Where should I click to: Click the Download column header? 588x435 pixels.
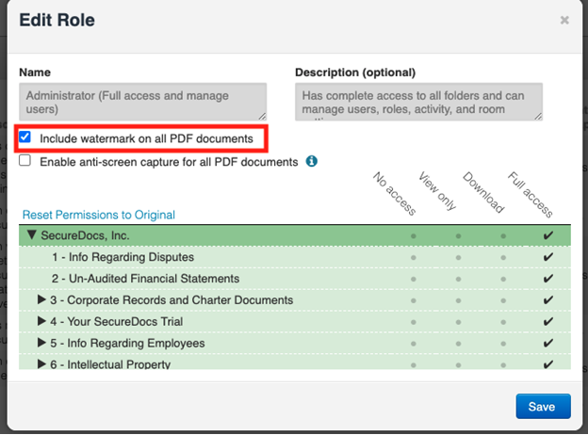(x=483, y=192)
